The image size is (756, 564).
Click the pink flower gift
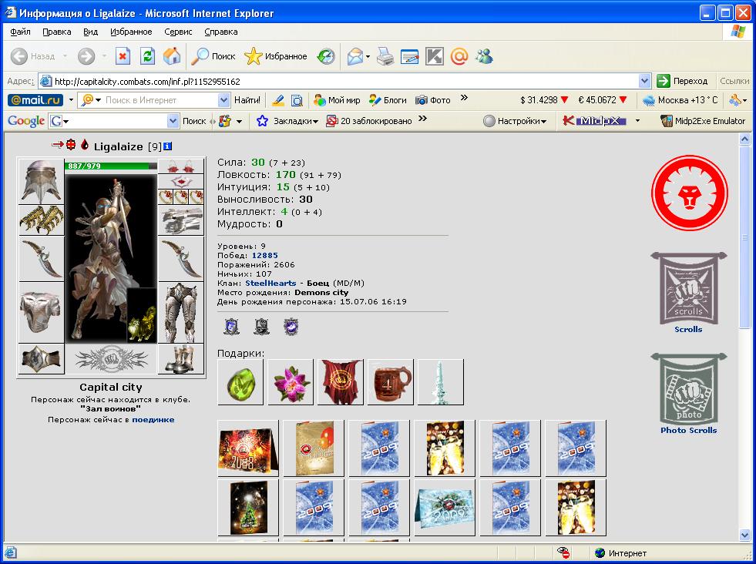[x=291, y=382]
